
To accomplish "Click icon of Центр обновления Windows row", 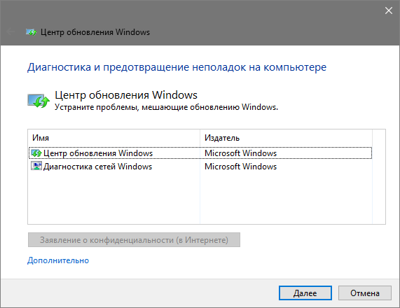I will [36, 153].
